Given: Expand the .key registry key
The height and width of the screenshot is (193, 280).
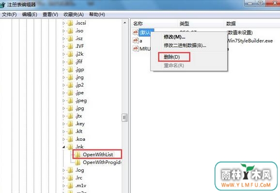Looking at the screenshot, I should (x=64, y=124).
